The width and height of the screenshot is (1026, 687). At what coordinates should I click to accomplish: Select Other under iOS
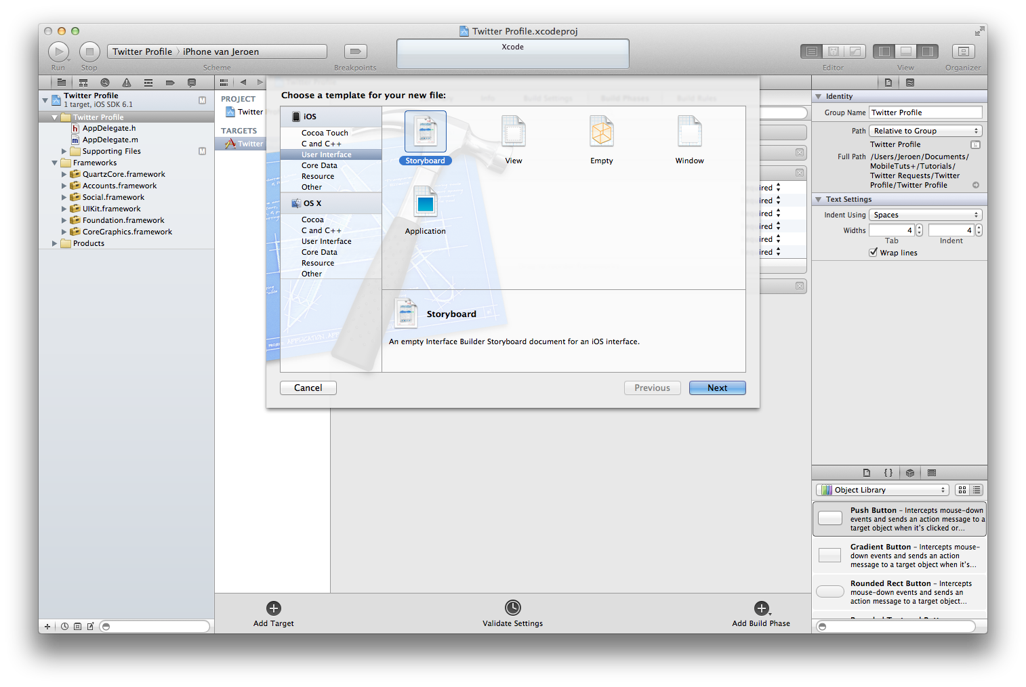point(312,187)
